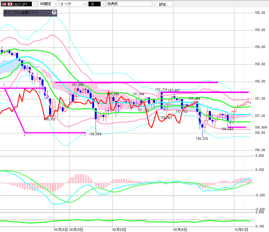Click the 10月01日 date axis label
The height and width of the screenshot is (232, 269).
point(241,229)
